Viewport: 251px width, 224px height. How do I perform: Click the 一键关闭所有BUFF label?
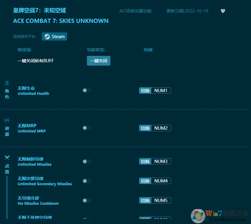click(36, 61)
